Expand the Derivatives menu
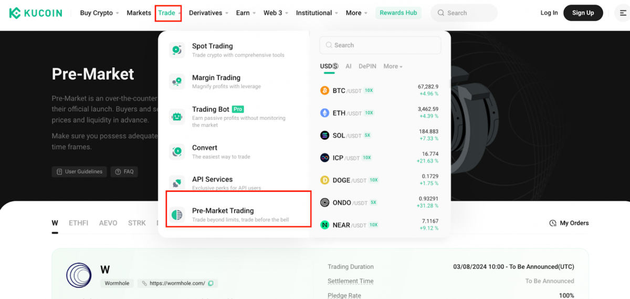The image size is (630, 299). [x=208, y=13]
